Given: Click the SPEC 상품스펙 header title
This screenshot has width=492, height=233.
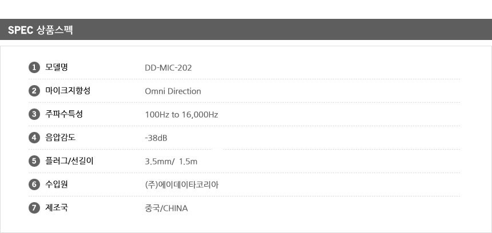Looking at the screenshot, I should point(40,30).
